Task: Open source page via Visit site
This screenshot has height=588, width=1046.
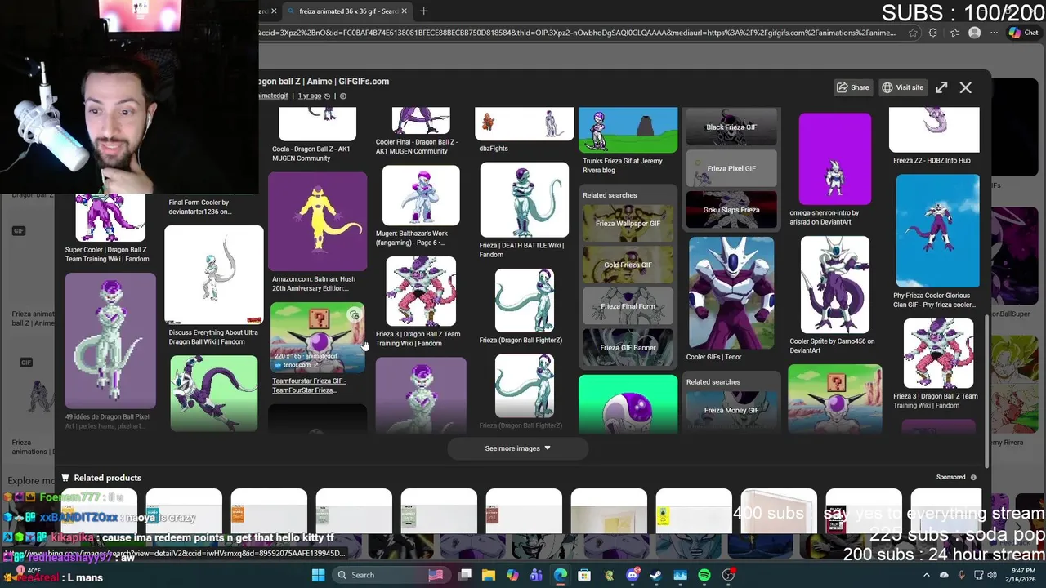Action: 902,87
